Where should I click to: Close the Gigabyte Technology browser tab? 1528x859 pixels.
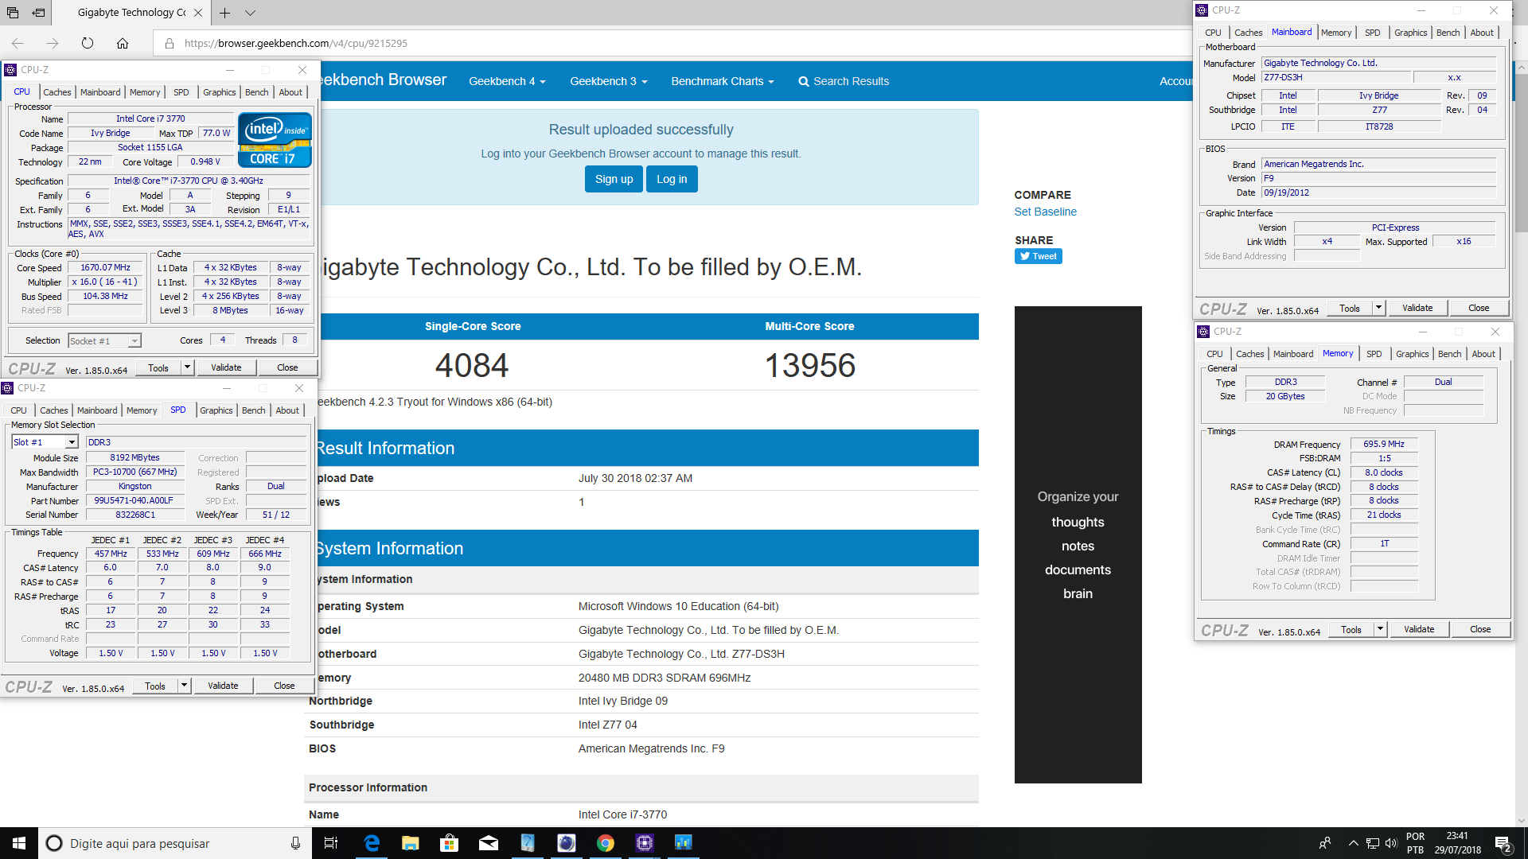pyautogui.click(x=198, y=13)
